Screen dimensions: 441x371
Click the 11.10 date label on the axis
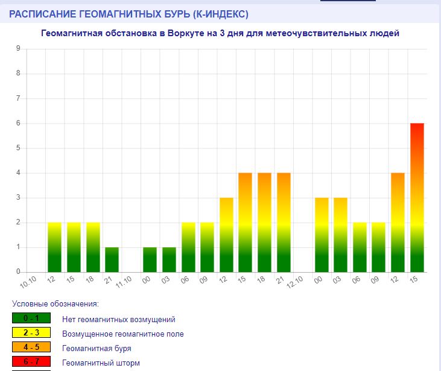[124, 281]
